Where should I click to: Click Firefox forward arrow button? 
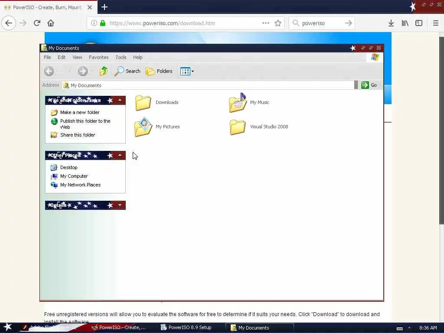[x=23, y=23]
